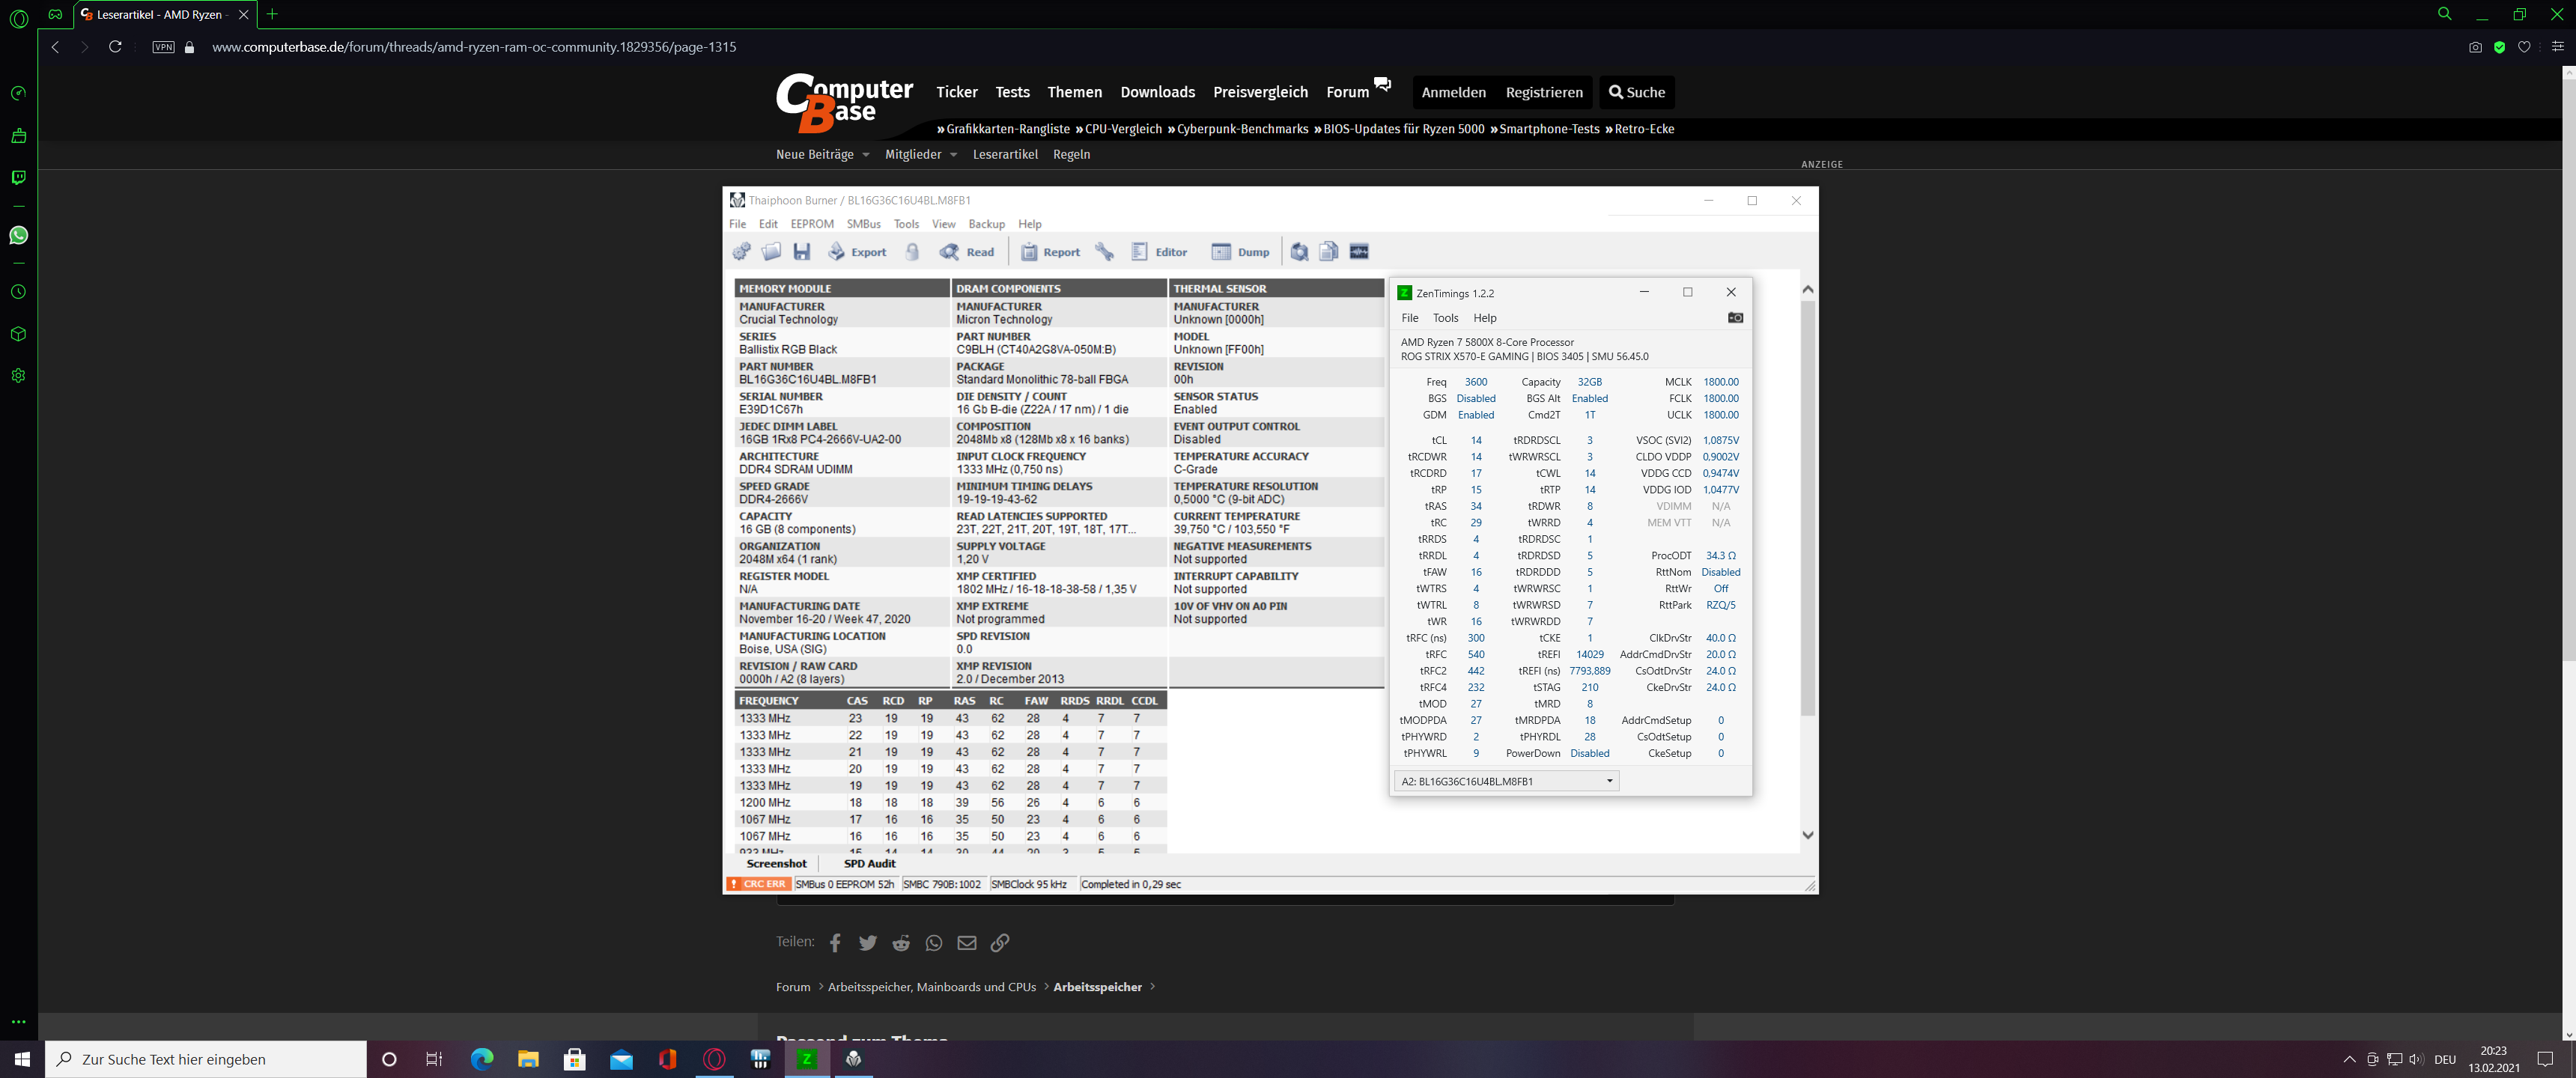Screen dimensions: 2576x1078
Task: Open GX Corner gamepad toggle
Action: (55, 14)
